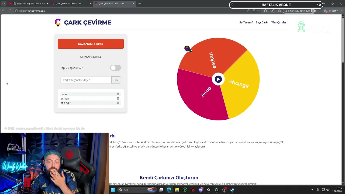The image size is (345, 194).
Task: Click the KAZANAN: eerkan banner
Action: [x=91, y=44]
